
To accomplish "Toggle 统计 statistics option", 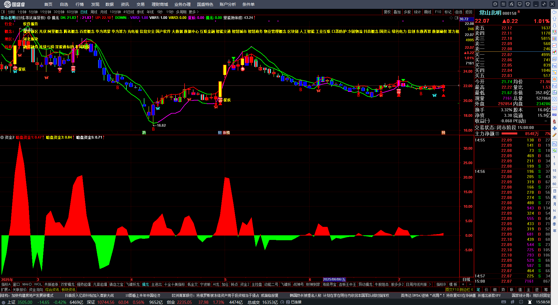I will (417, 12).
